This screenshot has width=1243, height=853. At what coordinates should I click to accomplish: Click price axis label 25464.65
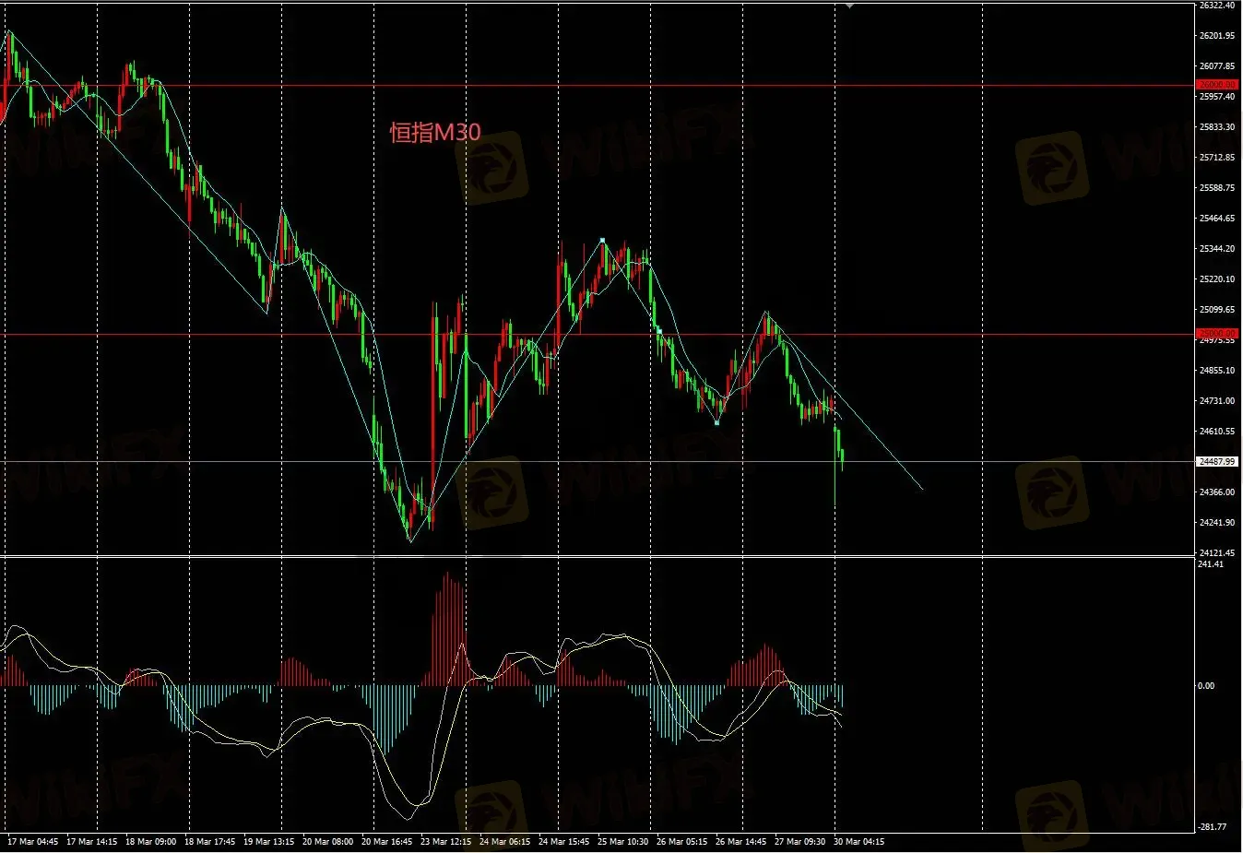click(x=1217, y=219)
